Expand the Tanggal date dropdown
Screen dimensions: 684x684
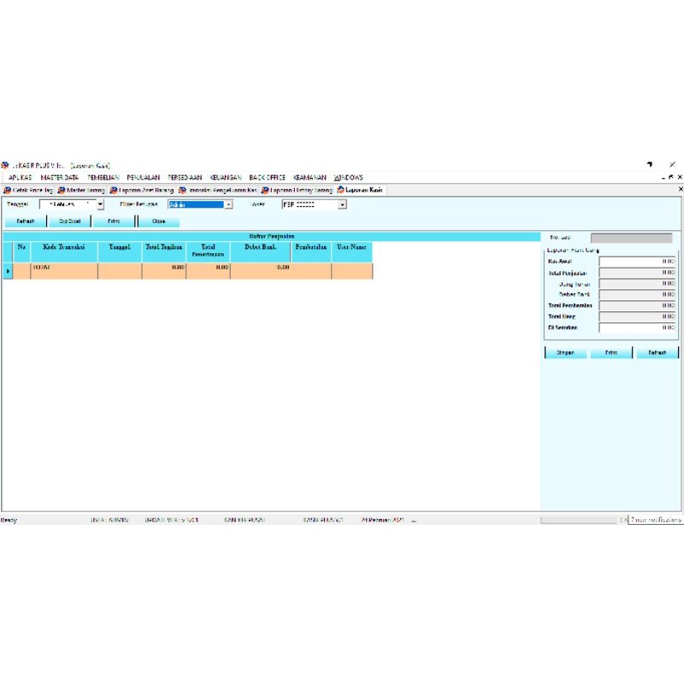coord(100,205)
